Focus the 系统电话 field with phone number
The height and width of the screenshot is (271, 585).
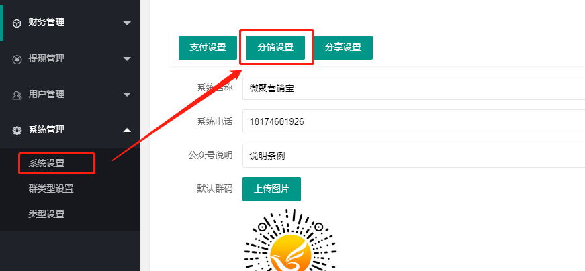pyautogui.click(x=414, y=121)
